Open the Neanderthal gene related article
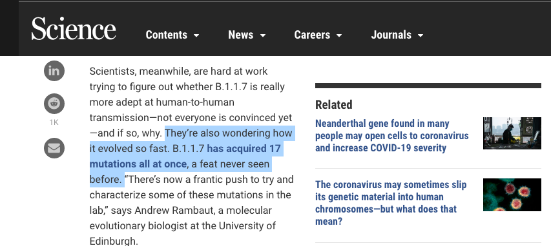Viewport: 551px width, 246px height. tap(392, 136)
